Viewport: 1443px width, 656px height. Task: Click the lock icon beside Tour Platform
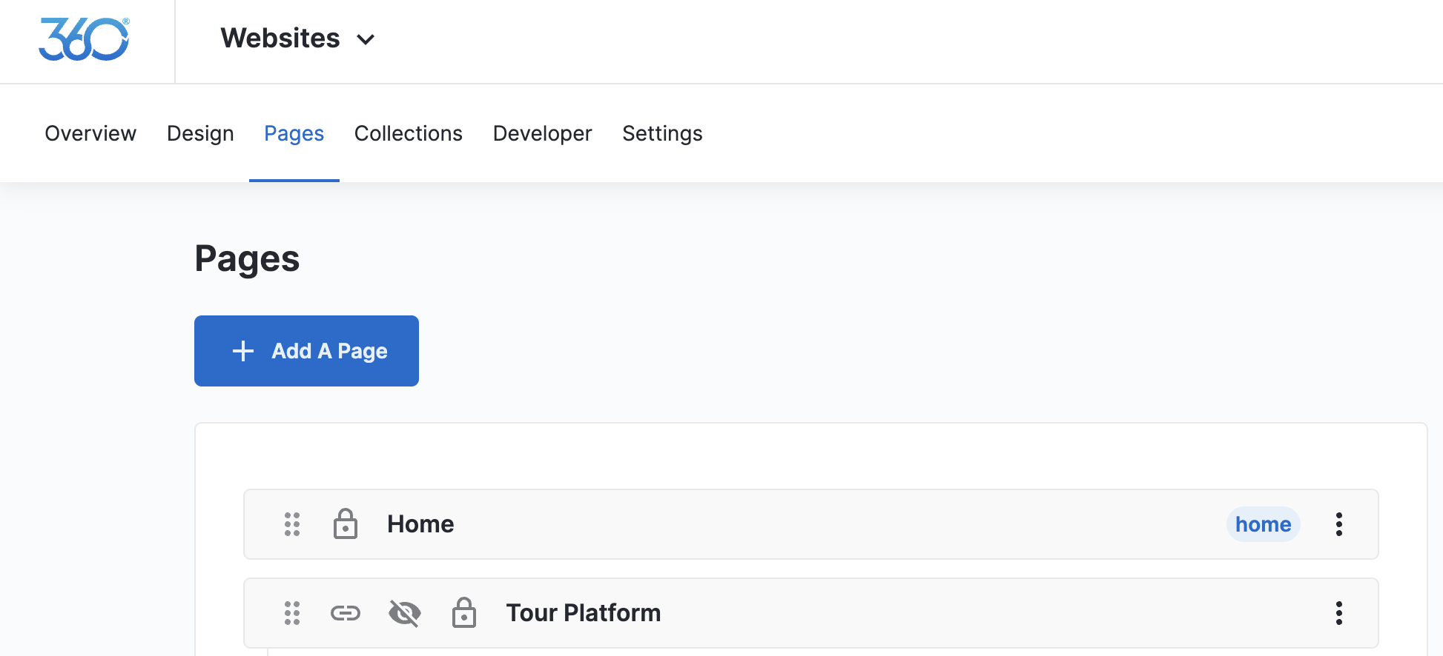tap(464, 613)
